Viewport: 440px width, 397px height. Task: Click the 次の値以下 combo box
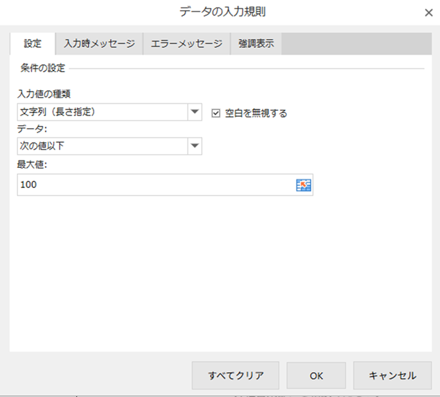click(x=102, y=146)
